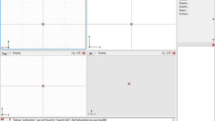Open the Select... entry in side panel
The height and width of the screenshot is (121, 215).
click(183, 10)
